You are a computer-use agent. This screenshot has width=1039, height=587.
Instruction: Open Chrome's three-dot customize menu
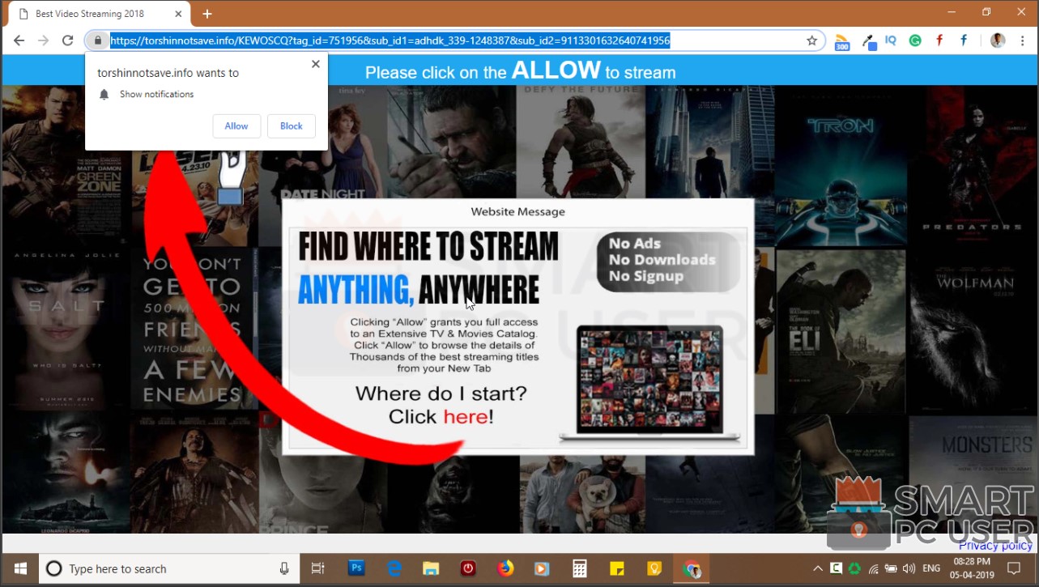tap(1022, 40)
